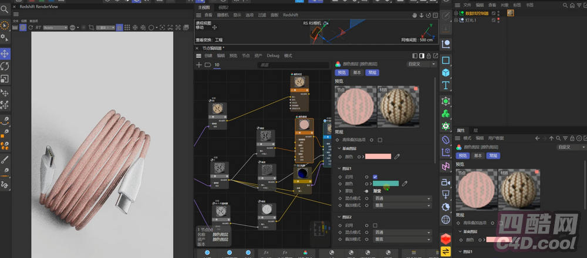Image resolution: width=587 pixels, height=258 pixels.
Task: Open the Redshift menu in viewport
Action: click(x=291, y=15)
